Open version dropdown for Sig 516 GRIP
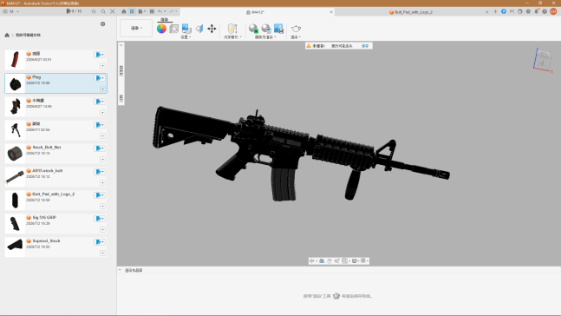Image resolution: width=561 pixels, height=316 pixels. click(x=100, y=218)
